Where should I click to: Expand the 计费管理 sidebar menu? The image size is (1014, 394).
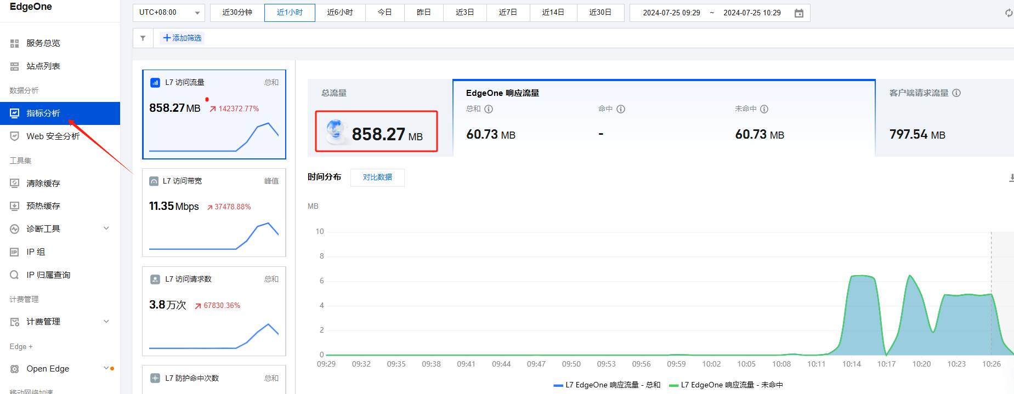[x=60, y=322]
